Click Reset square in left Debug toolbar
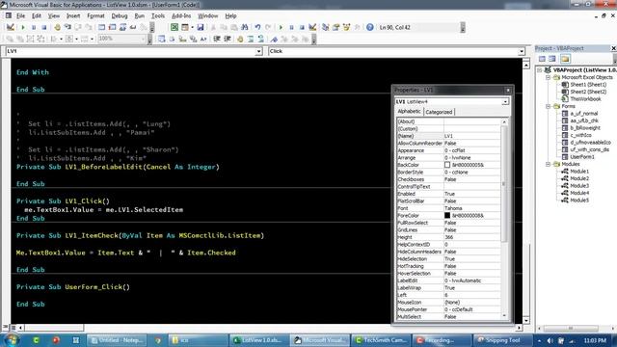This screenshot has width=617, height=347. coord(44,27)
